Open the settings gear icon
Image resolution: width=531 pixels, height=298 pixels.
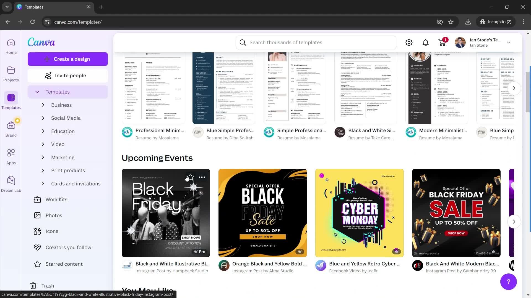click(x=409, y=42)
